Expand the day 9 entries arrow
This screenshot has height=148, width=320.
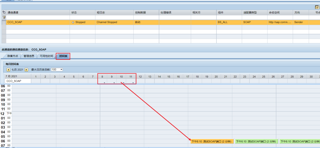pos(114,83)
